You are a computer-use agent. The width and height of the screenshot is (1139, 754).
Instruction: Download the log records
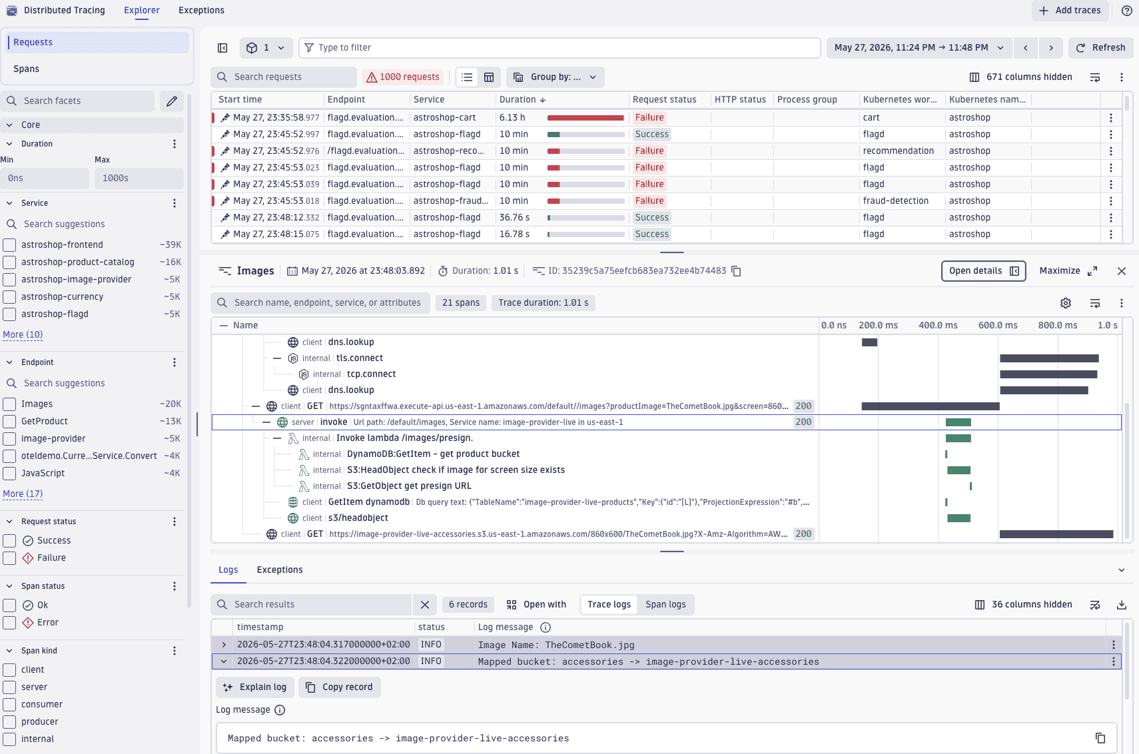[x=1122, y=605]
